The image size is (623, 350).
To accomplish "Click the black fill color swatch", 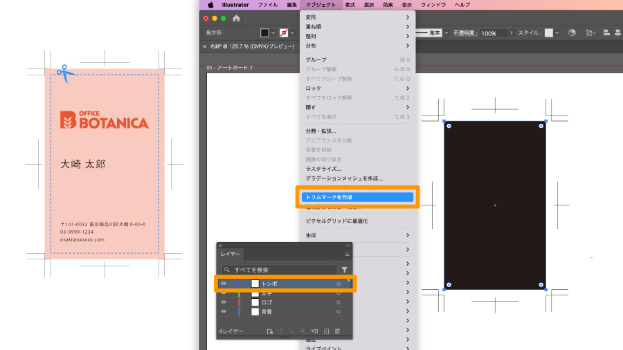I will click(x=264, y=33).
